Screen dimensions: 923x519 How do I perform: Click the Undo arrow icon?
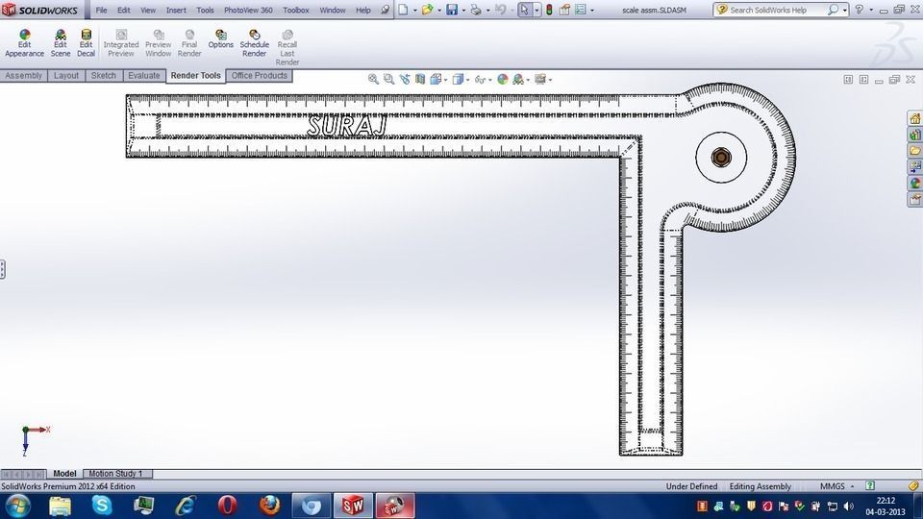point(500,10)
